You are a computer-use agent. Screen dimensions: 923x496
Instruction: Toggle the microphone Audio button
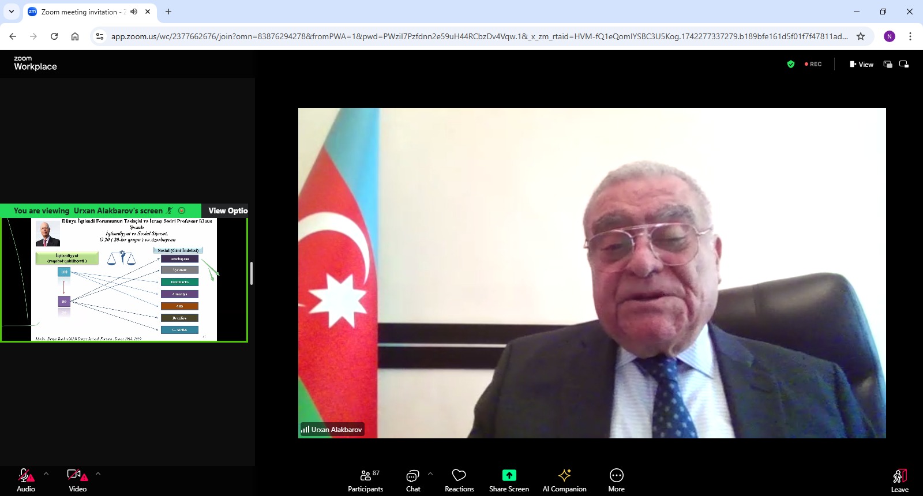(x=25, y=480)
